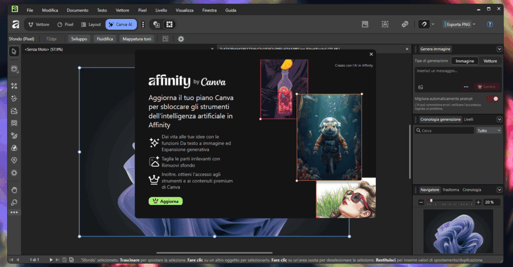Expand the Esporta PNG dropdown arrow

click(x=474, y=24)
